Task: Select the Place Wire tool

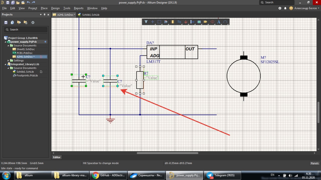Action: [x=179, y=22]
